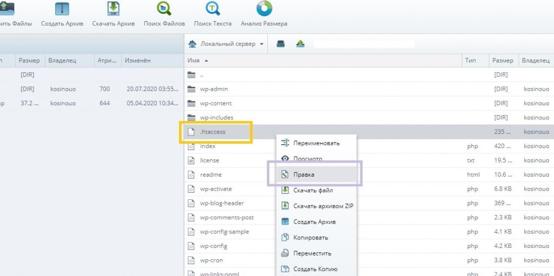Open the wp-admin folder
This screenshot has height=276, width=554.
214,89
